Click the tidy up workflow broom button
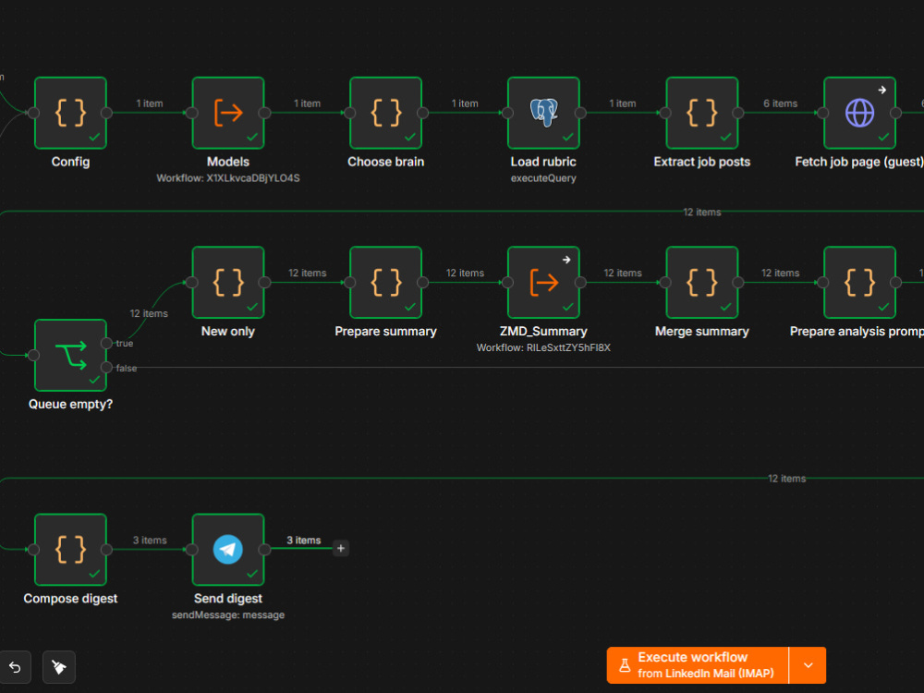This screenshot has width=924, height=693. click(59, 667)
